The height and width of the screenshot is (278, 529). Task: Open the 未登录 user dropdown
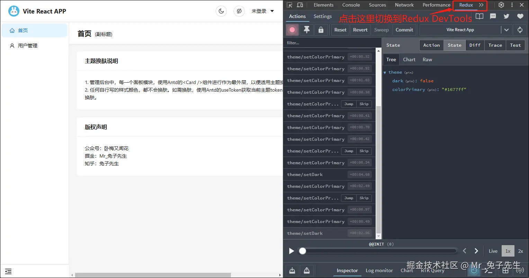pos(262,11)
